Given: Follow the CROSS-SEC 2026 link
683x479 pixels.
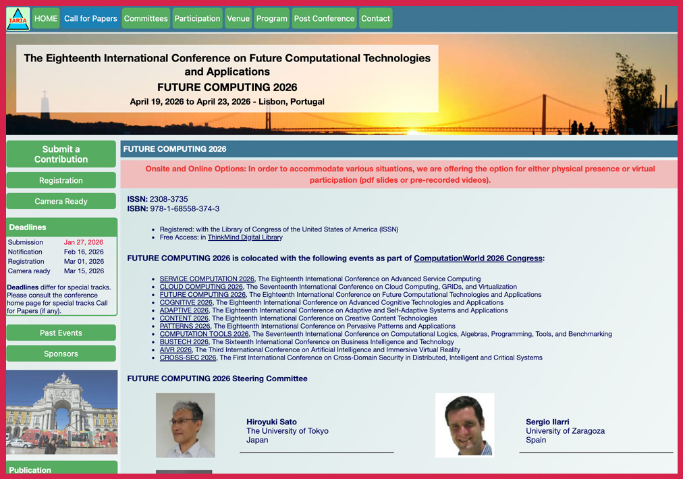Looking at the screenshot, I should tap(188, 358).
